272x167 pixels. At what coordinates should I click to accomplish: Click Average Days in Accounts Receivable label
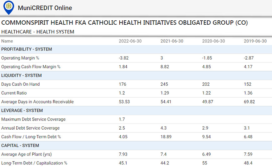(x=37, y=102)
